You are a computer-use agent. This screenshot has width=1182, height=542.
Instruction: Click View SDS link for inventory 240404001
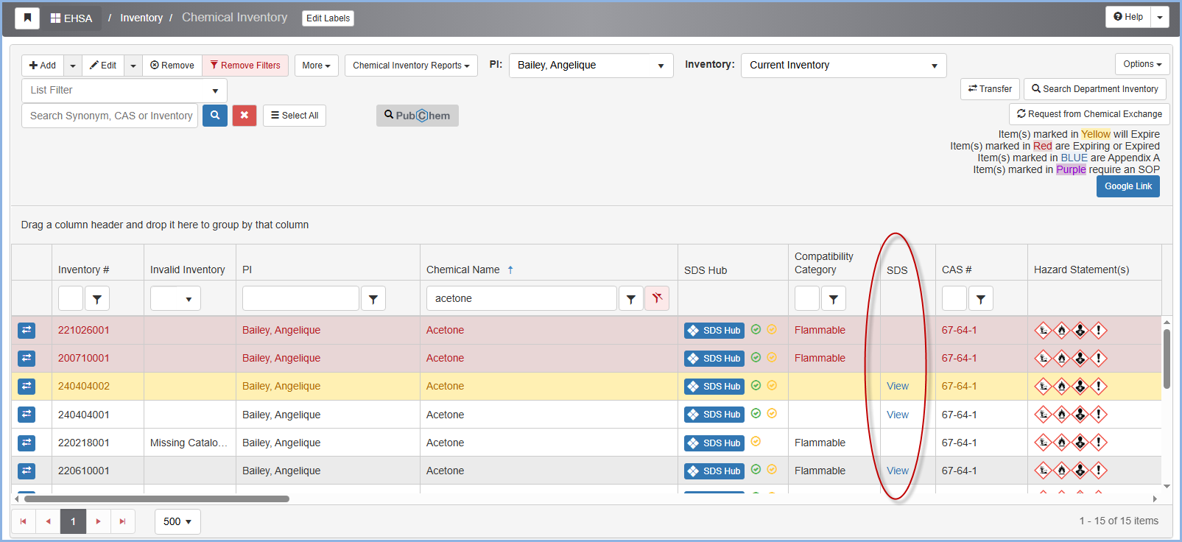click(x=897, y=415)
